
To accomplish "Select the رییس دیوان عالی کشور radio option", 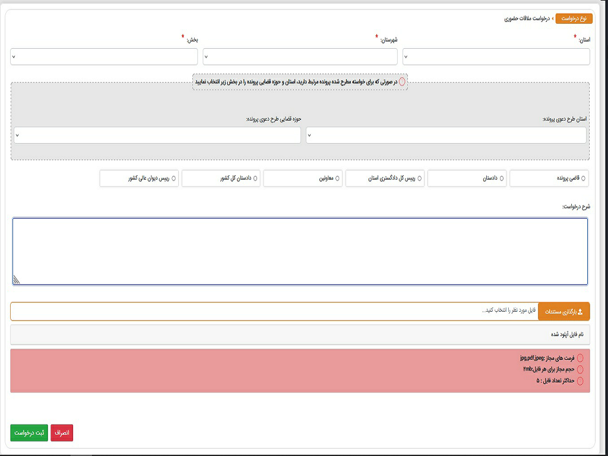I will pos(173,178).
